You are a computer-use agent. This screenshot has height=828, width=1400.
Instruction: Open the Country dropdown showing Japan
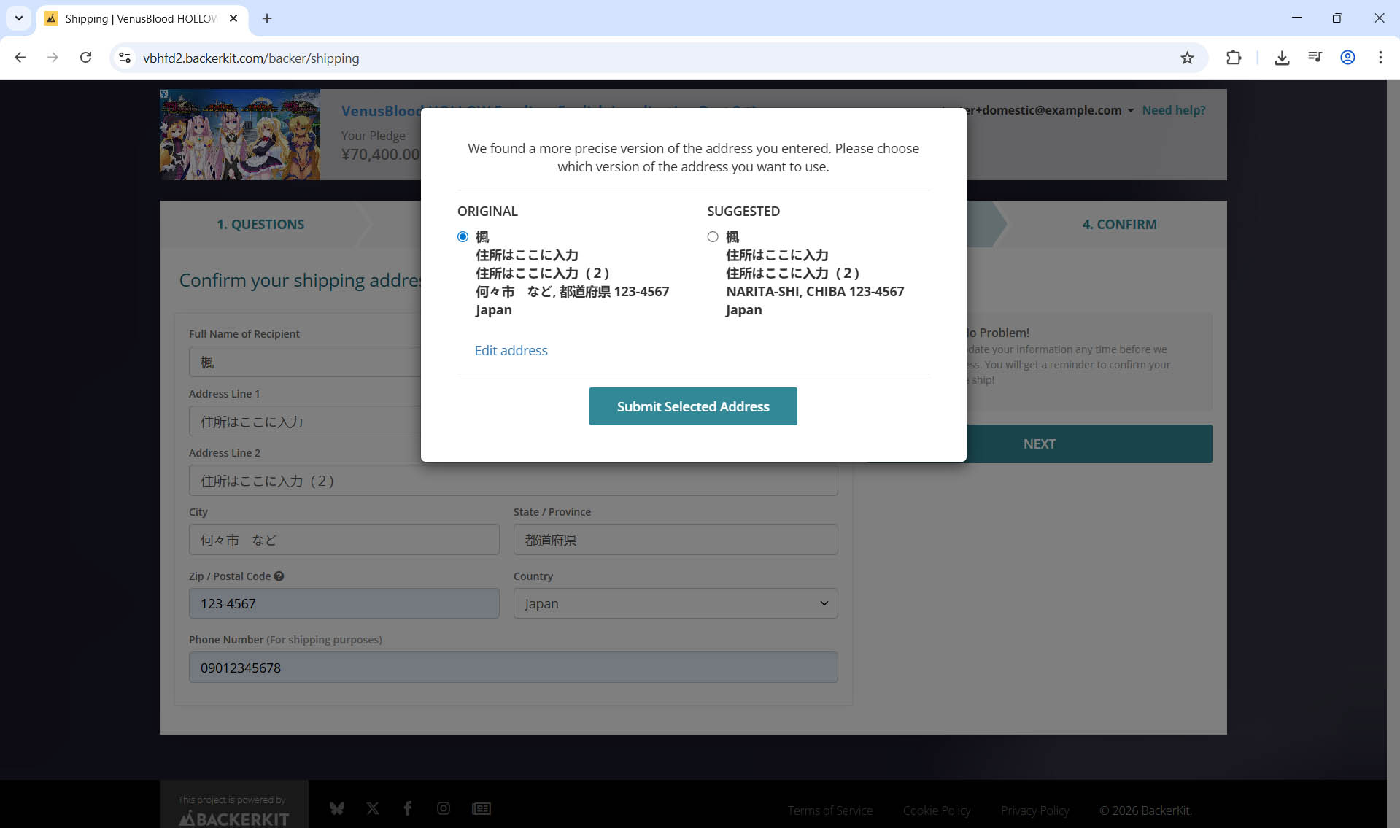tap(675, 604)
